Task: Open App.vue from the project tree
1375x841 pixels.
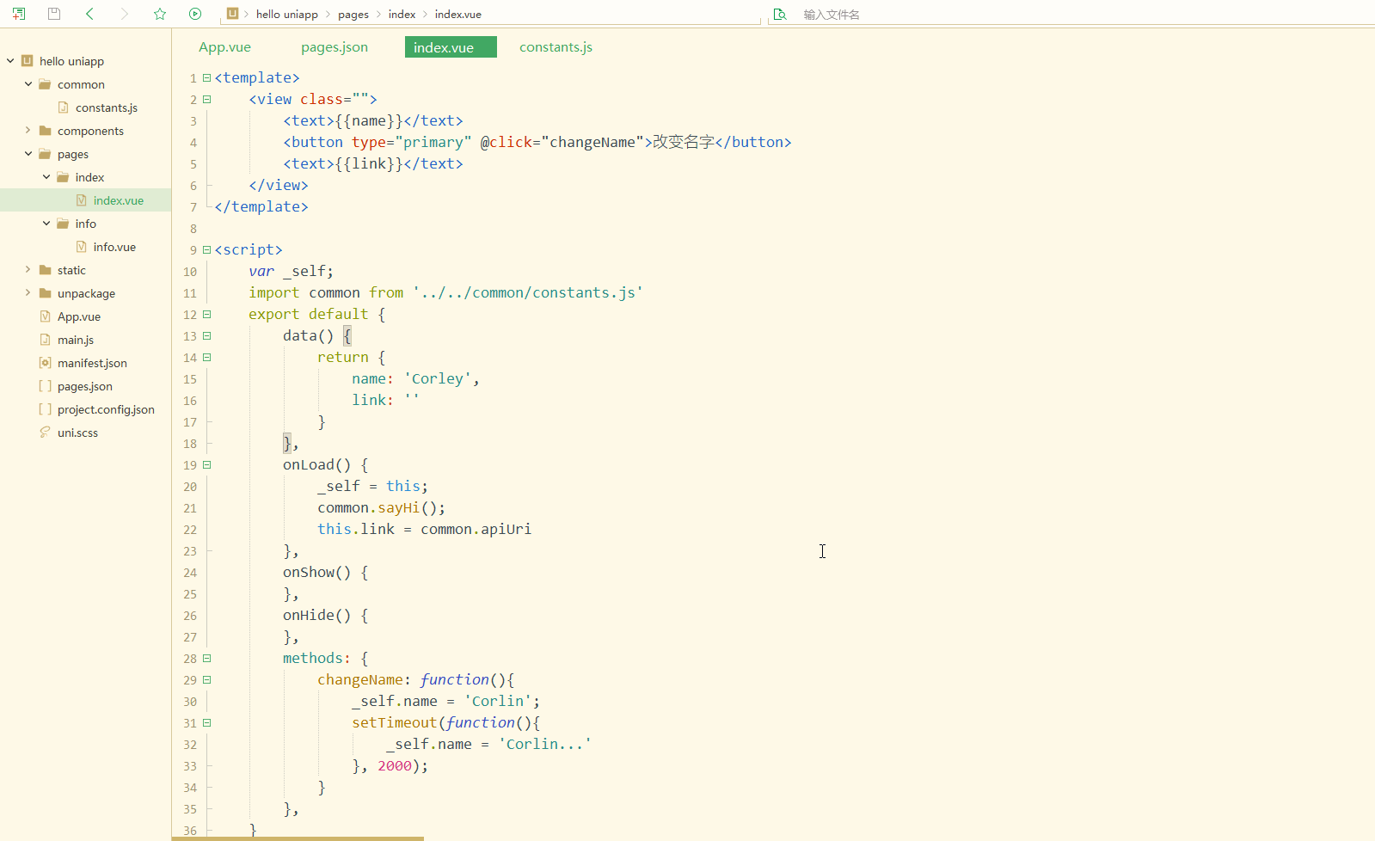Action: tap(79, 316)
